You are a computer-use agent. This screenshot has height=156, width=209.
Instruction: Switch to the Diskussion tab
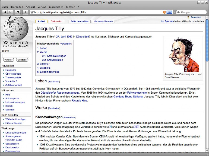pyautogui.click(x=56, y=21)
